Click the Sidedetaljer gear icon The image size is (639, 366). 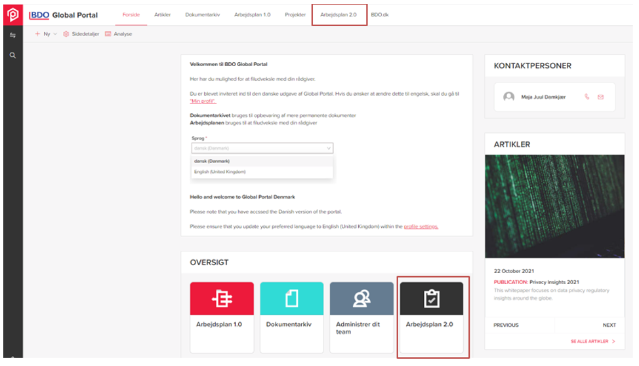click(x=66, y=34)
